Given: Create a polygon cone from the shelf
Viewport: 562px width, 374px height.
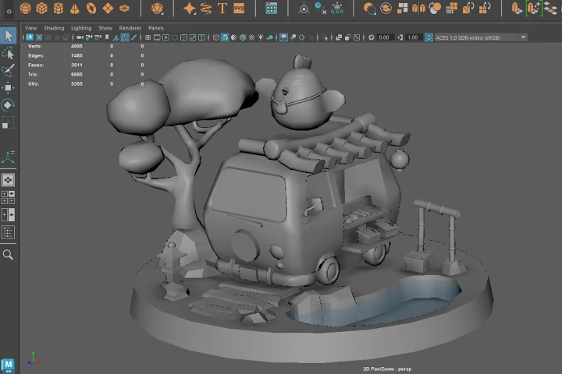Looking at the screenshot, I should [x=75, y=9].
